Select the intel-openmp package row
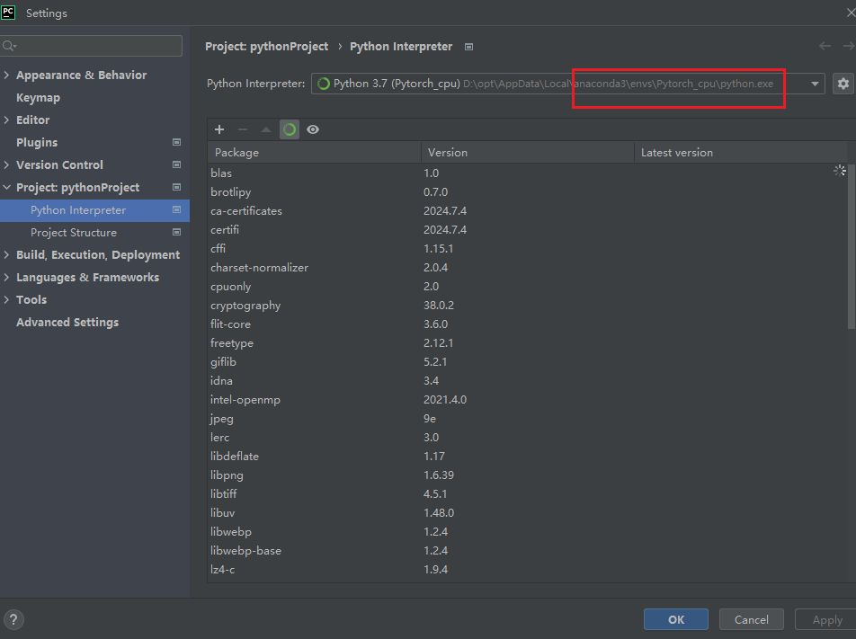Image resolution: width=856 pixels, height=639 pixels. coord(527,399)
